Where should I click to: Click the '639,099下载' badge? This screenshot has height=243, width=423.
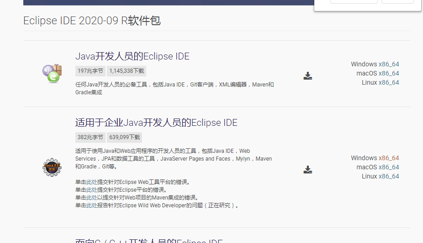(x=124, y=137)
